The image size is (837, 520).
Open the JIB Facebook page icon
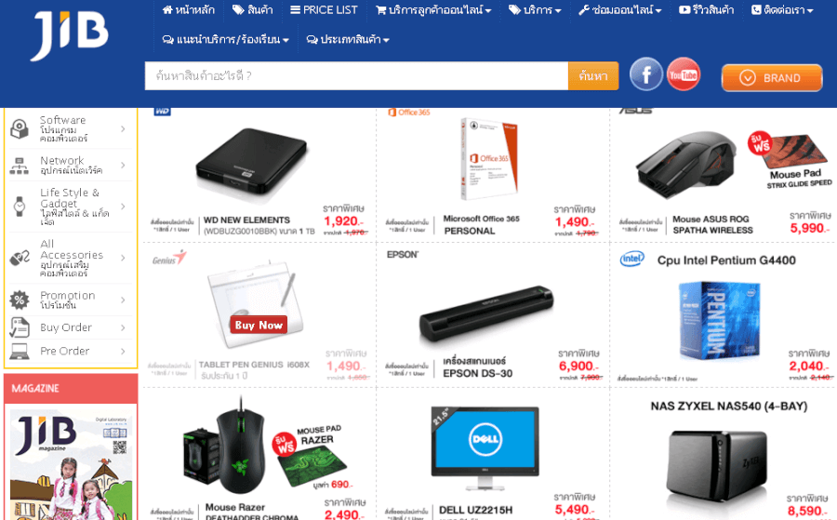(x=646, y=74)
